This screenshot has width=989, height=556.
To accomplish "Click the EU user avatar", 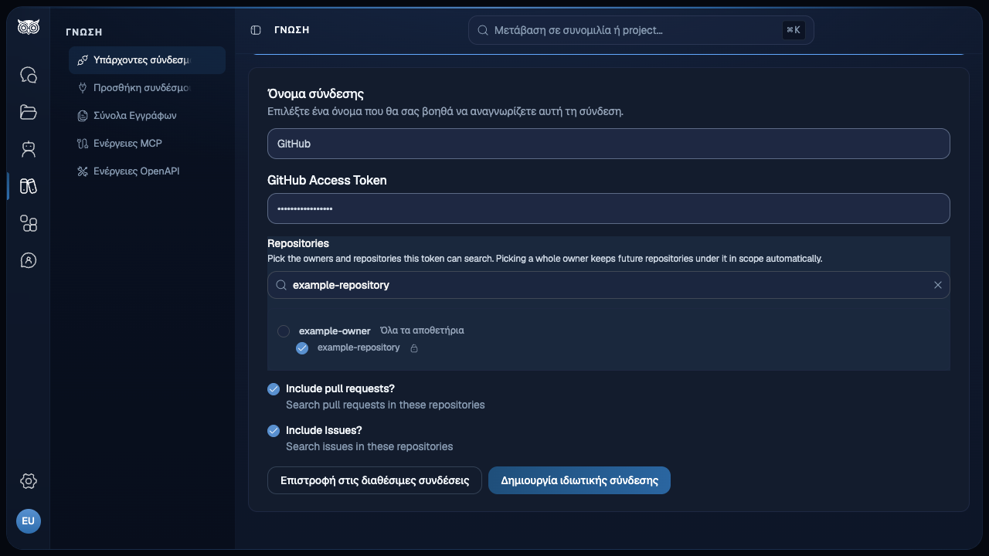I will (29, 521).
